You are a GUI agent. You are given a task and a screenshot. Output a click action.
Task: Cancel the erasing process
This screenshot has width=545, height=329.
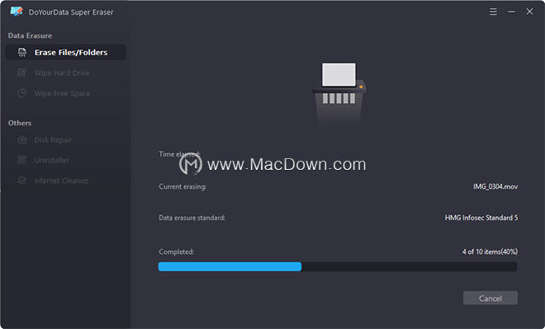click(490, 298)
